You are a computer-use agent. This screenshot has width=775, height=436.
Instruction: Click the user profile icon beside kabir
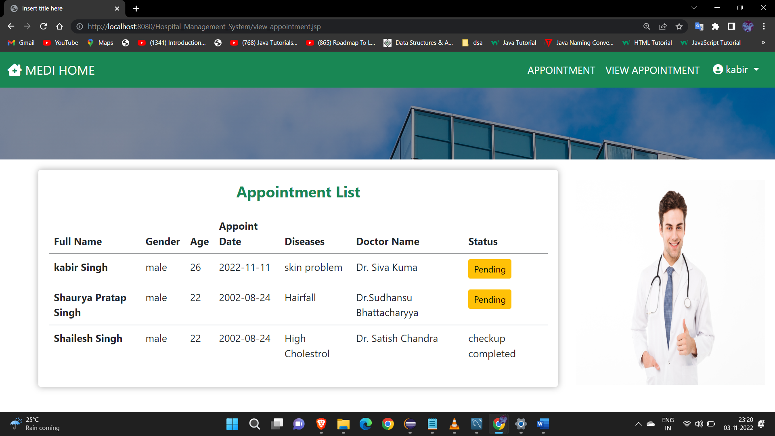[x=718, y=69]
